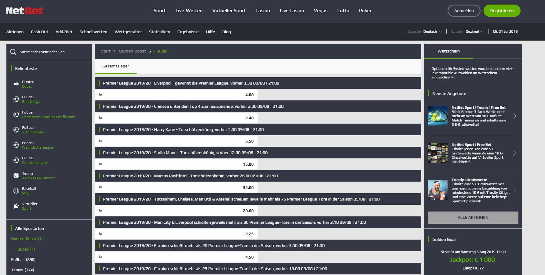Open the Cash Out link

39,32
